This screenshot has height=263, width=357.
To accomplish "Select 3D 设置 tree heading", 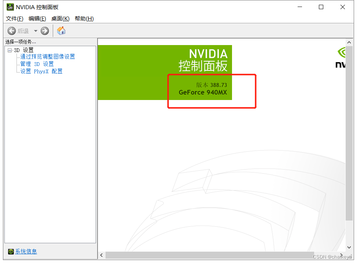I will tap(24, 50).
